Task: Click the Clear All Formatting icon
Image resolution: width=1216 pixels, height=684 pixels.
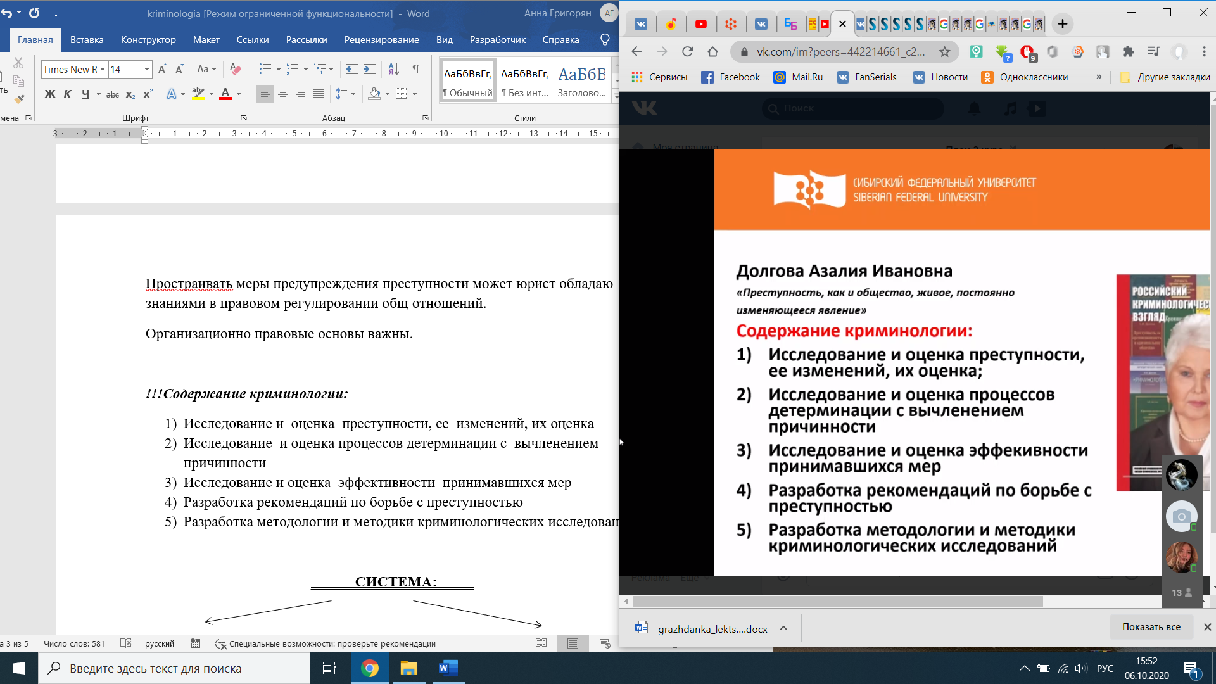Action: [235, 69]
